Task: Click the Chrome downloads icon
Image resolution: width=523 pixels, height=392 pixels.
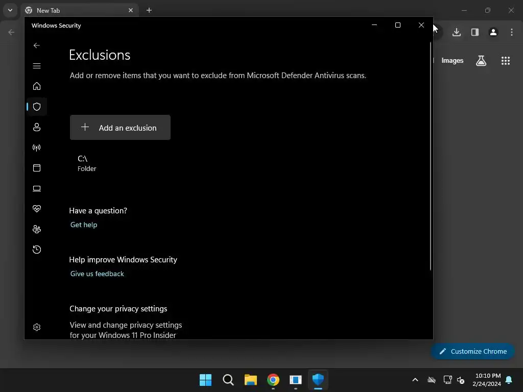Action: coord(457,32)
